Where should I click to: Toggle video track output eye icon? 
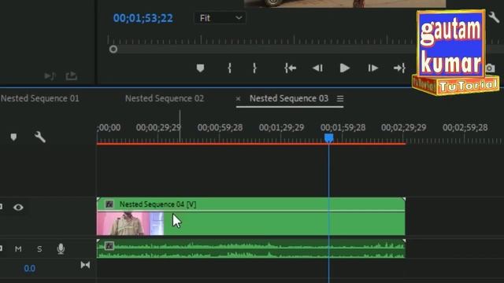point(18,208)
